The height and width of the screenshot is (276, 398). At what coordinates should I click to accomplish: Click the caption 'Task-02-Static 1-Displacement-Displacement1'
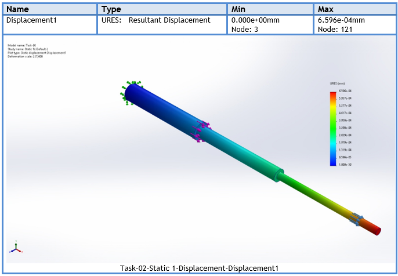click(199, 268)
